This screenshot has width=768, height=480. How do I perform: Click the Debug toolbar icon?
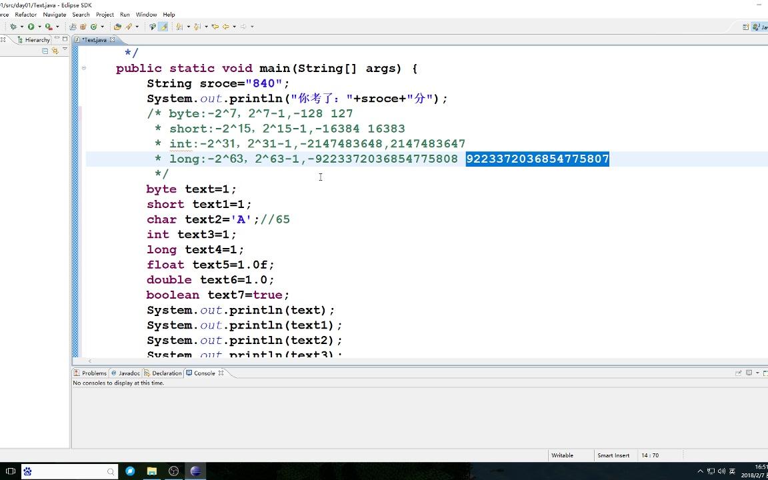13,27
